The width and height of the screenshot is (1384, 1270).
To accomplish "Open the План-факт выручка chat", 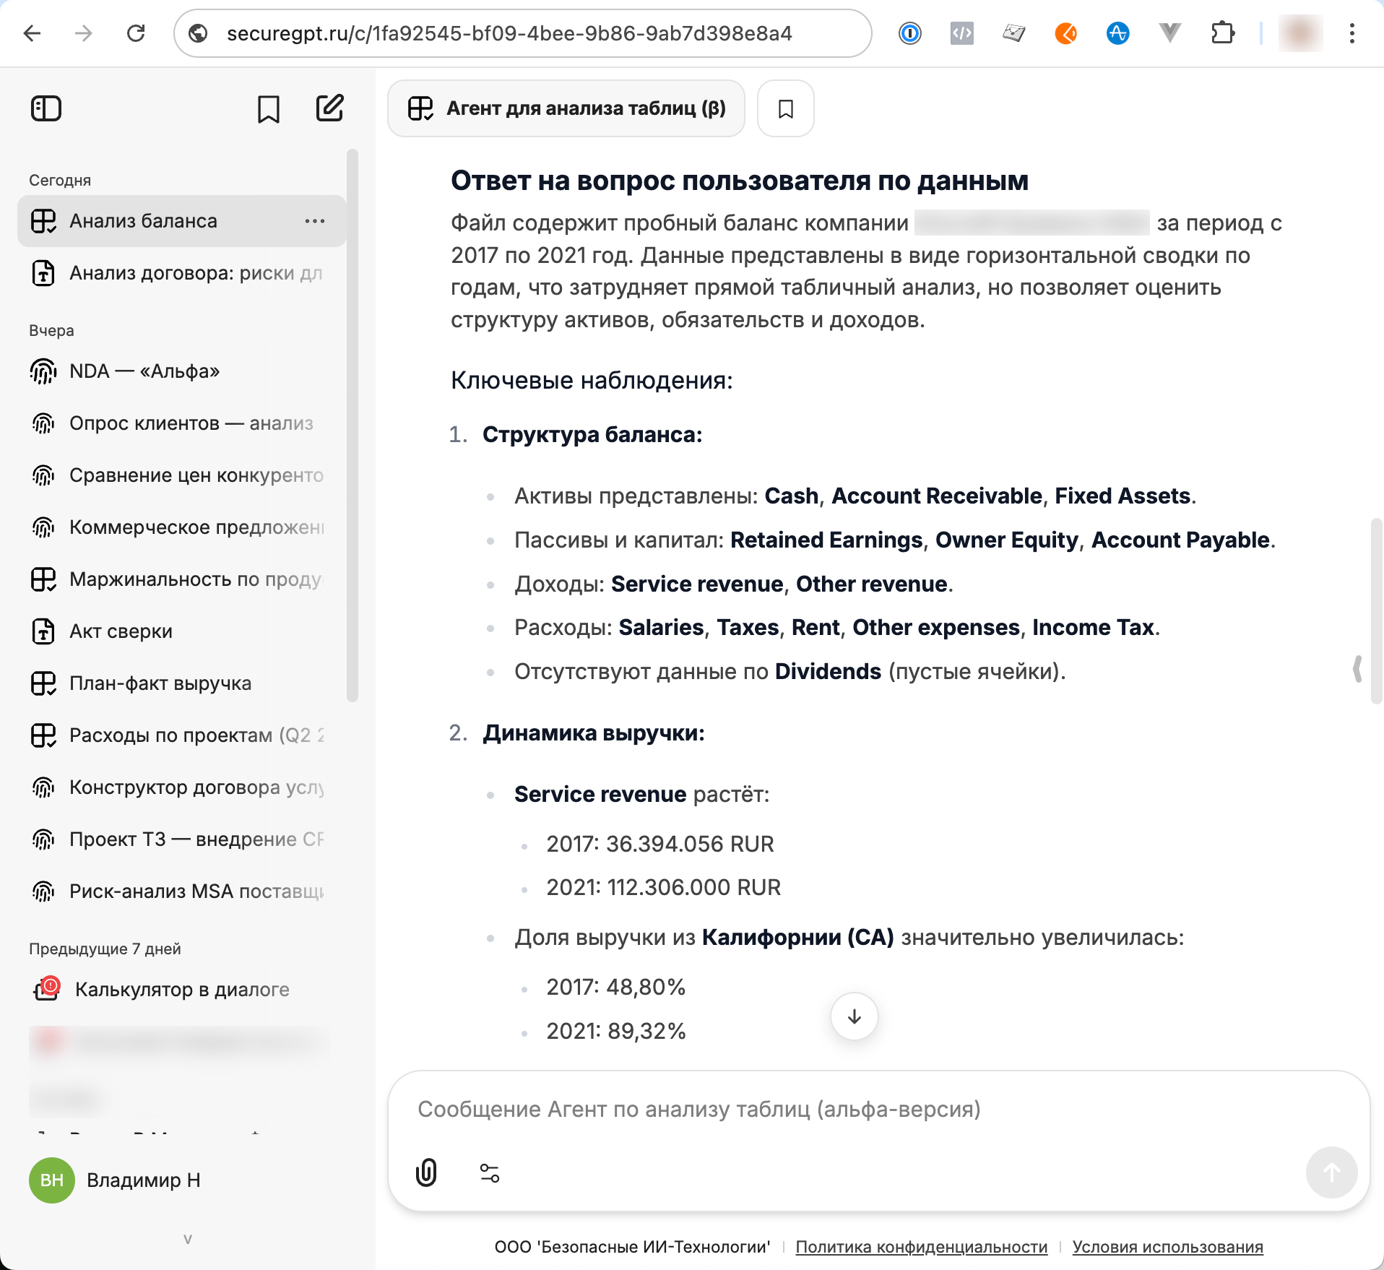I will [181, 683].
